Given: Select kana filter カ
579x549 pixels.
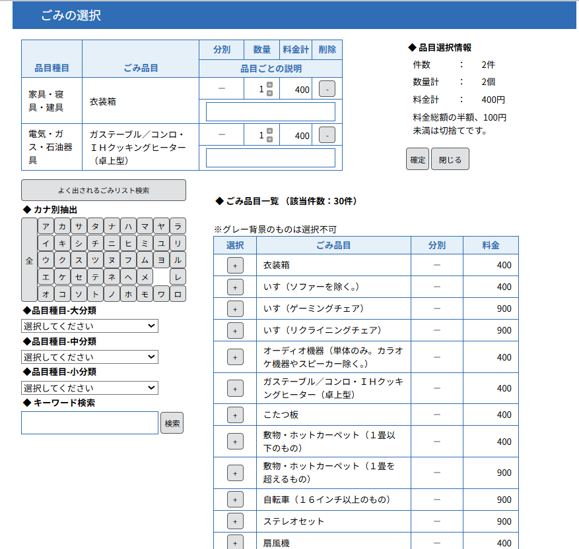Looking at the screenshot, I should 62,226.
